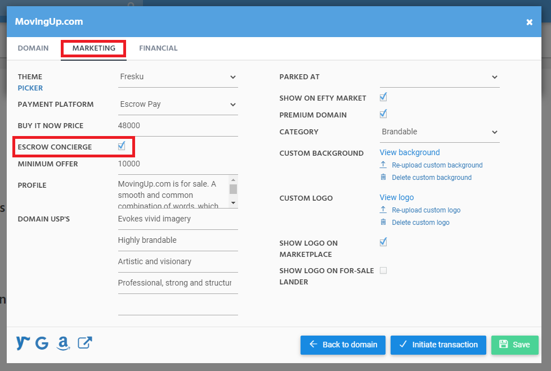Click the trash icon to delete custom background
551x371 pixels.
pyautogui.click(x=383, y=177)
